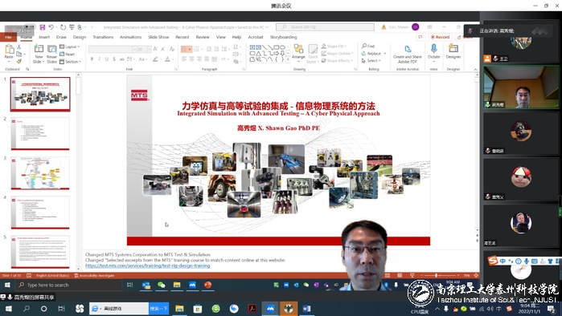Toggle Italic formatting
Screen dimensions: 562x316
coord(99,59)
